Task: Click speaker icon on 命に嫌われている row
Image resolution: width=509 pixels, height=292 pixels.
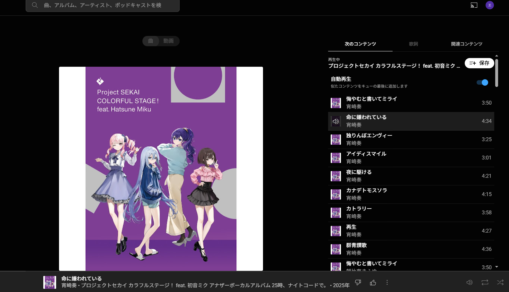Action: pos(336,121)
